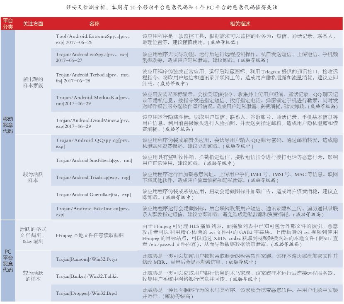Select FFmpeg 本地文件任意读取漏洞 name cell
Screen dimensions: 344x304
94,235
